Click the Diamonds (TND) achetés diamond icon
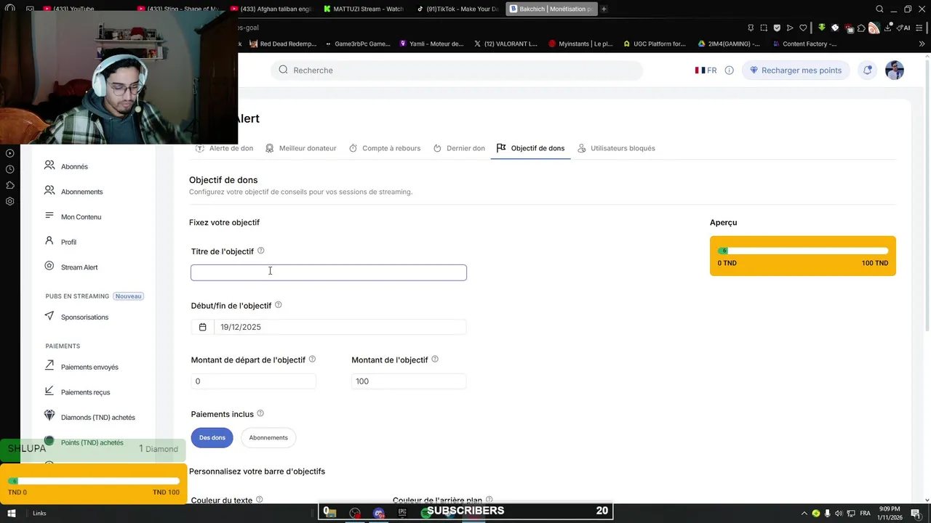 (x=49, y=415)
